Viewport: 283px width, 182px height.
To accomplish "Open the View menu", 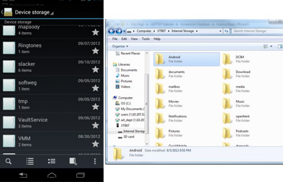I will [134, 39].
